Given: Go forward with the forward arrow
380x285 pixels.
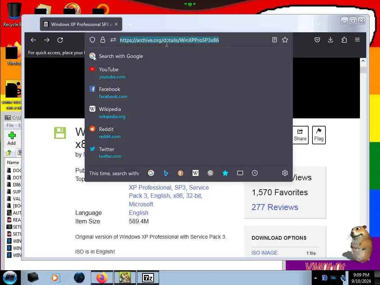Looking at the screenshot, I should point(47,40).
